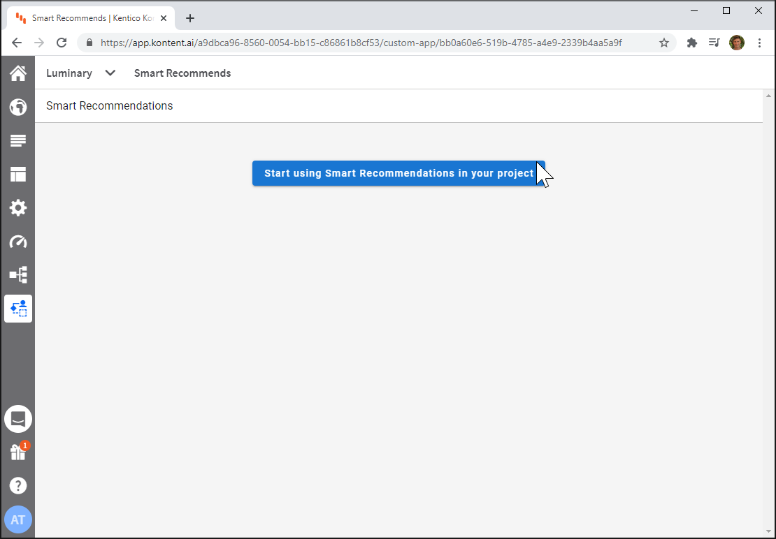This screenshot has width=776, height=539.
Task: Open the Content Models section
Action: tap(17, 174)
